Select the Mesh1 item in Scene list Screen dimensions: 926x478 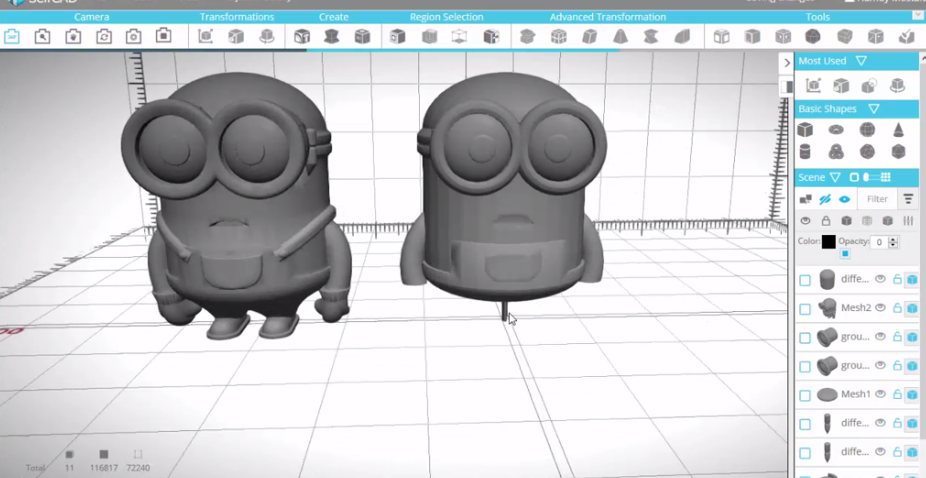coord(855,394)
